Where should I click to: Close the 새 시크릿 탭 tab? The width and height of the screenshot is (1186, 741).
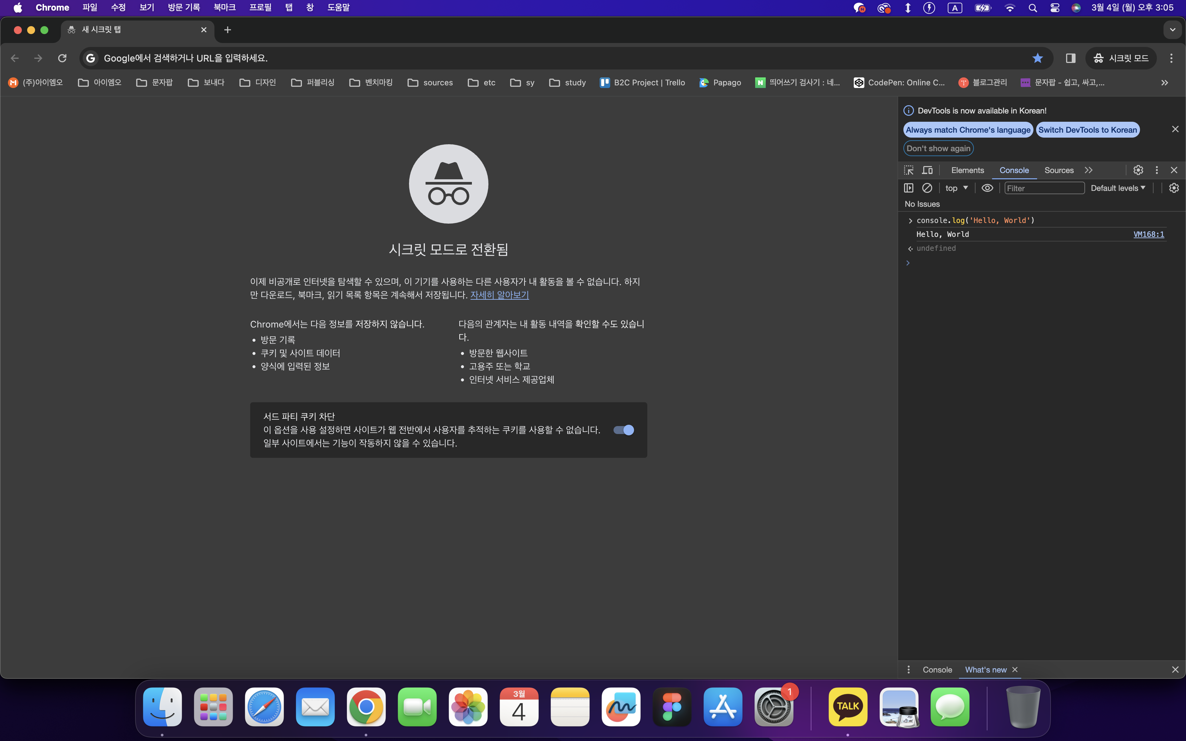click(204, 30)
